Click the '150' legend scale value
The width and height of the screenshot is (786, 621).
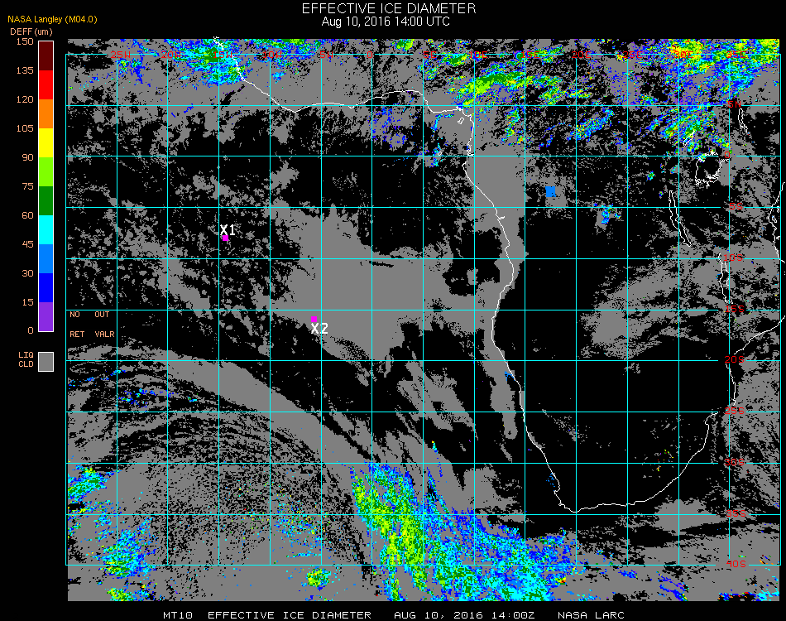pyautogui.click(x=25, y=41)
